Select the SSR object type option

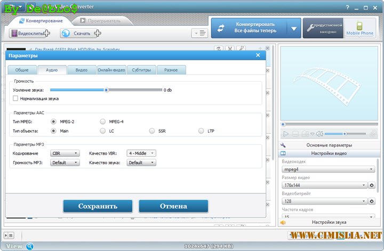(x=152, y=131)
